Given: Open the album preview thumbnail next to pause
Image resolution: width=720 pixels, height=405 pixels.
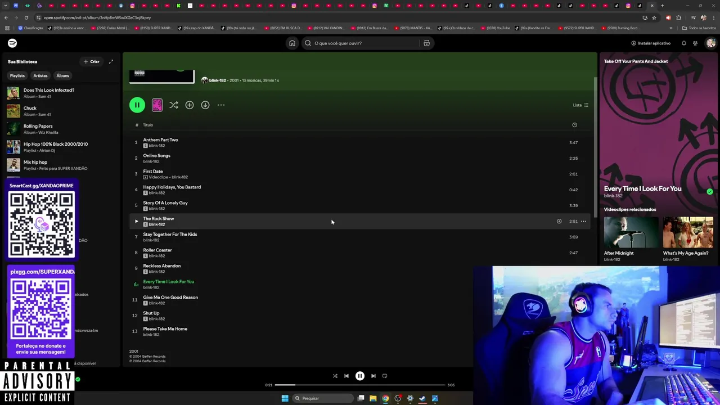Looking at the screenshot, I should pyautogui.click(x=157, y=105).
